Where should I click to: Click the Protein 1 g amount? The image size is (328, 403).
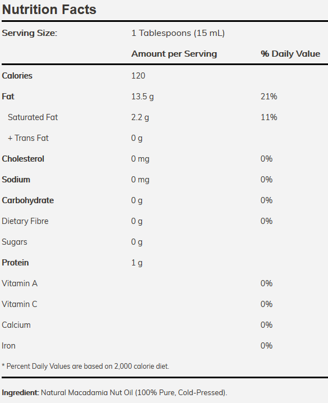pos(137,263)
